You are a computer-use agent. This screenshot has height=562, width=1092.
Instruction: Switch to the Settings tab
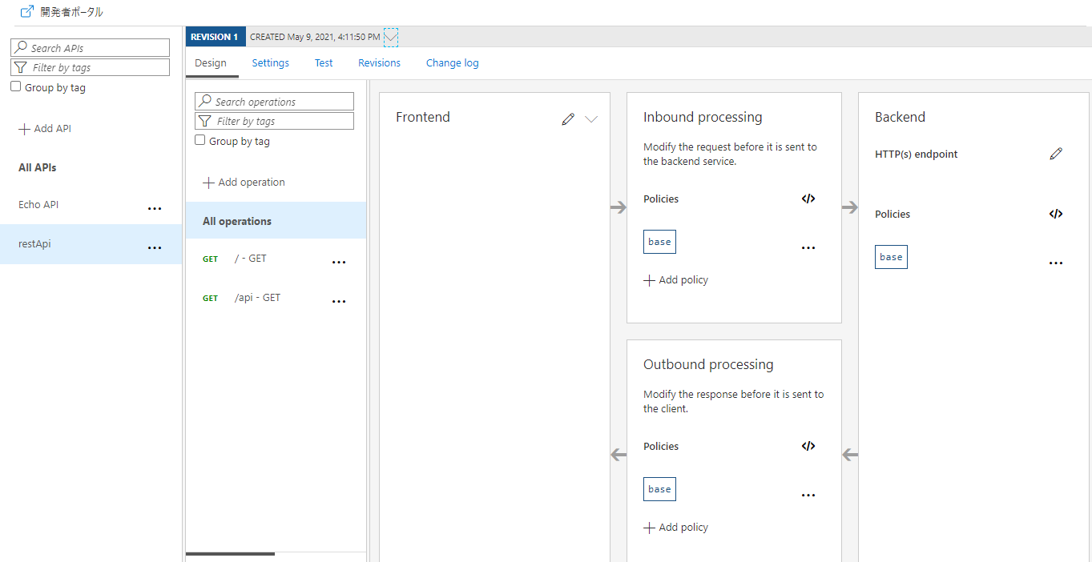coord(271,63)
